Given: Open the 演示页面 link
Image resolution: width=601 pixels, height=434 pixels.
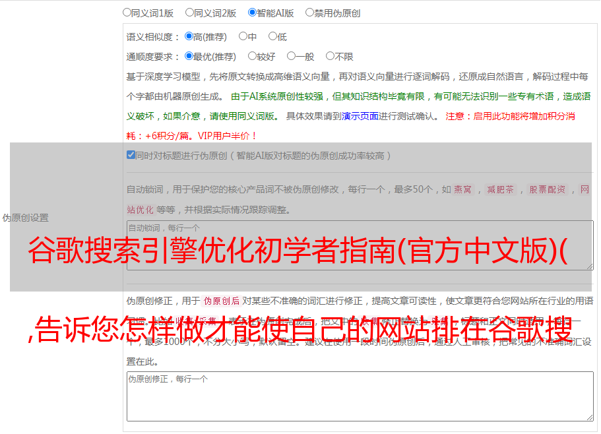Looking at the screenshot, I should [x=360, y=116].
